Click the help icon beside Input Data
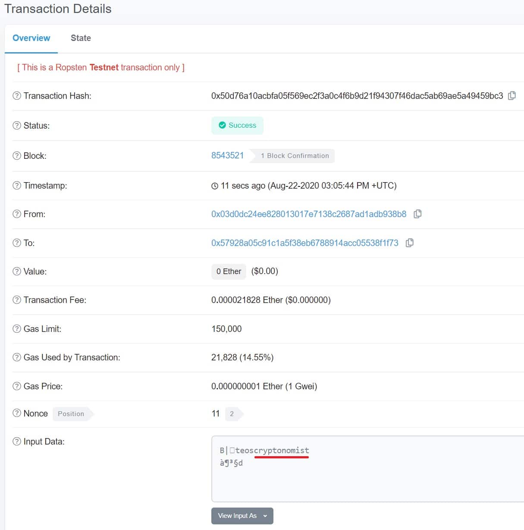The height and width of the screenshot is (530, 524). click(17, 442)
